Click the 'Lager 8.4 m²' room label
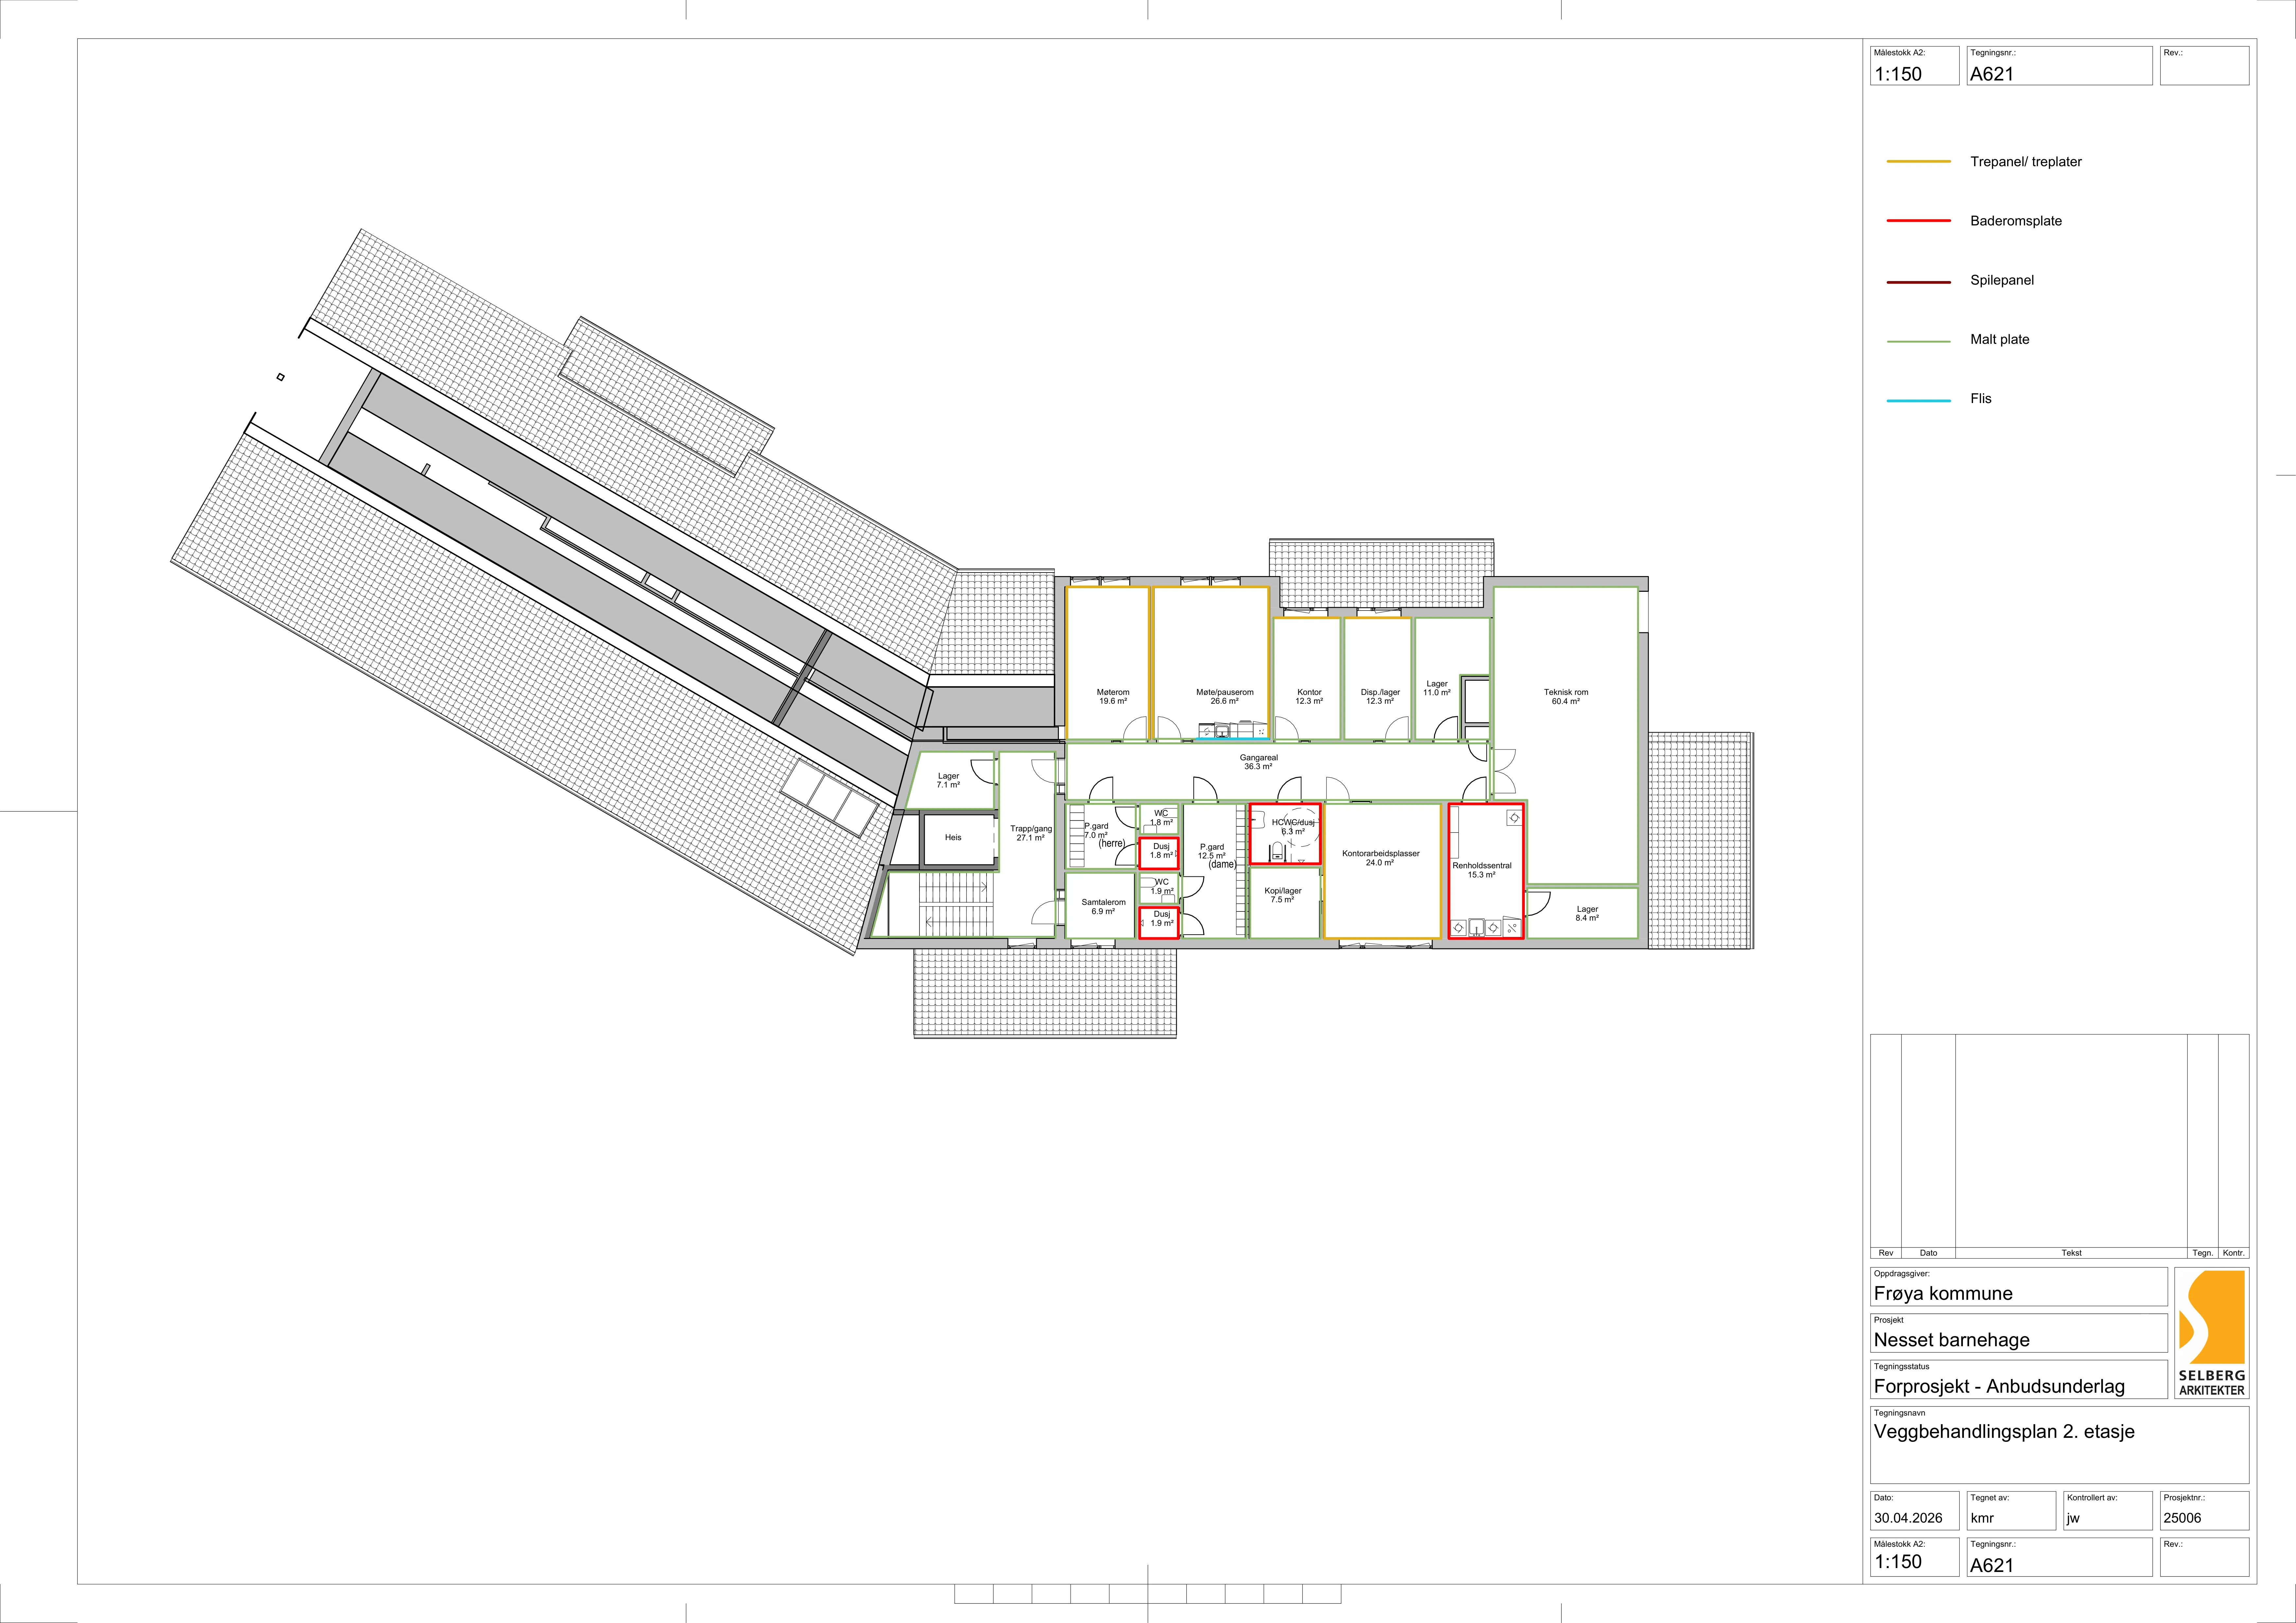Screen dimensions: 2296x1623 [x=1587, y=914]
